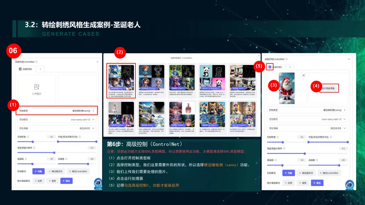Viewport: 365px width, 205px height.
Task: Click the info icon beside 高级控制ControlNet in the upload-placeholder panel
Action: (36, 62)
